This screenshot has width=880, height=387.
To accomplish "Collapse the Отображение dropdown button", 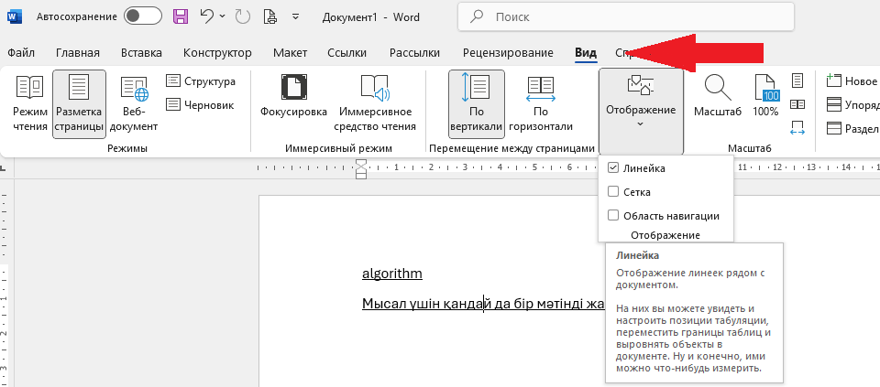I will click(x=641, y=111).
